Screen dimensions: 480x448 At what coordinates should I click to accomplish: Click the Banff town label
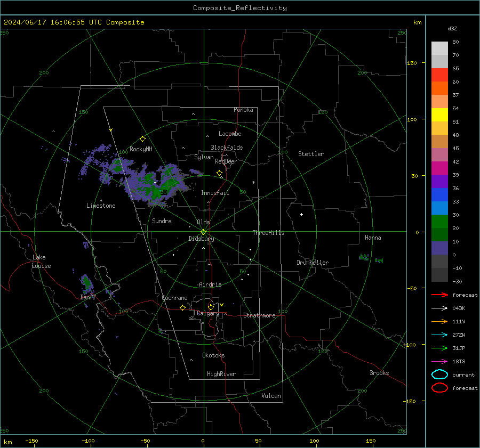[88, 297]
